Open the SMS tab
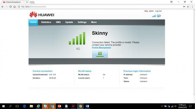This screenshot has height=109, width=195. (x=58, y=22)
